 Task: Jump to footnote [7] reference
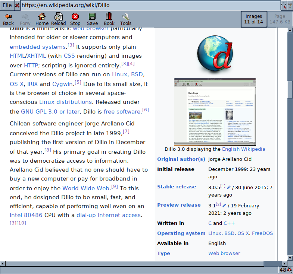[x=126, y=131]
